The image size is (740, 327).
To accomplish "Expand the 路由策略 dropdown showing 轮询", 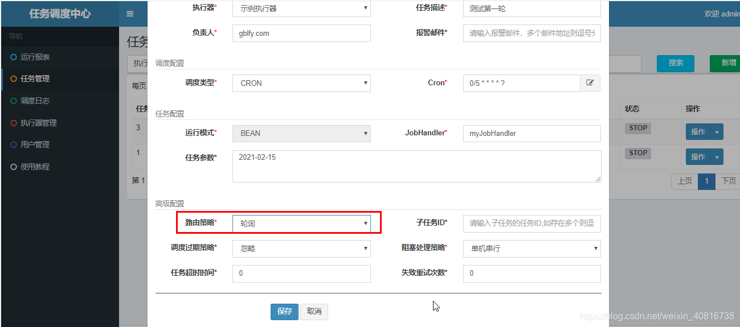I will coord(301,223).
